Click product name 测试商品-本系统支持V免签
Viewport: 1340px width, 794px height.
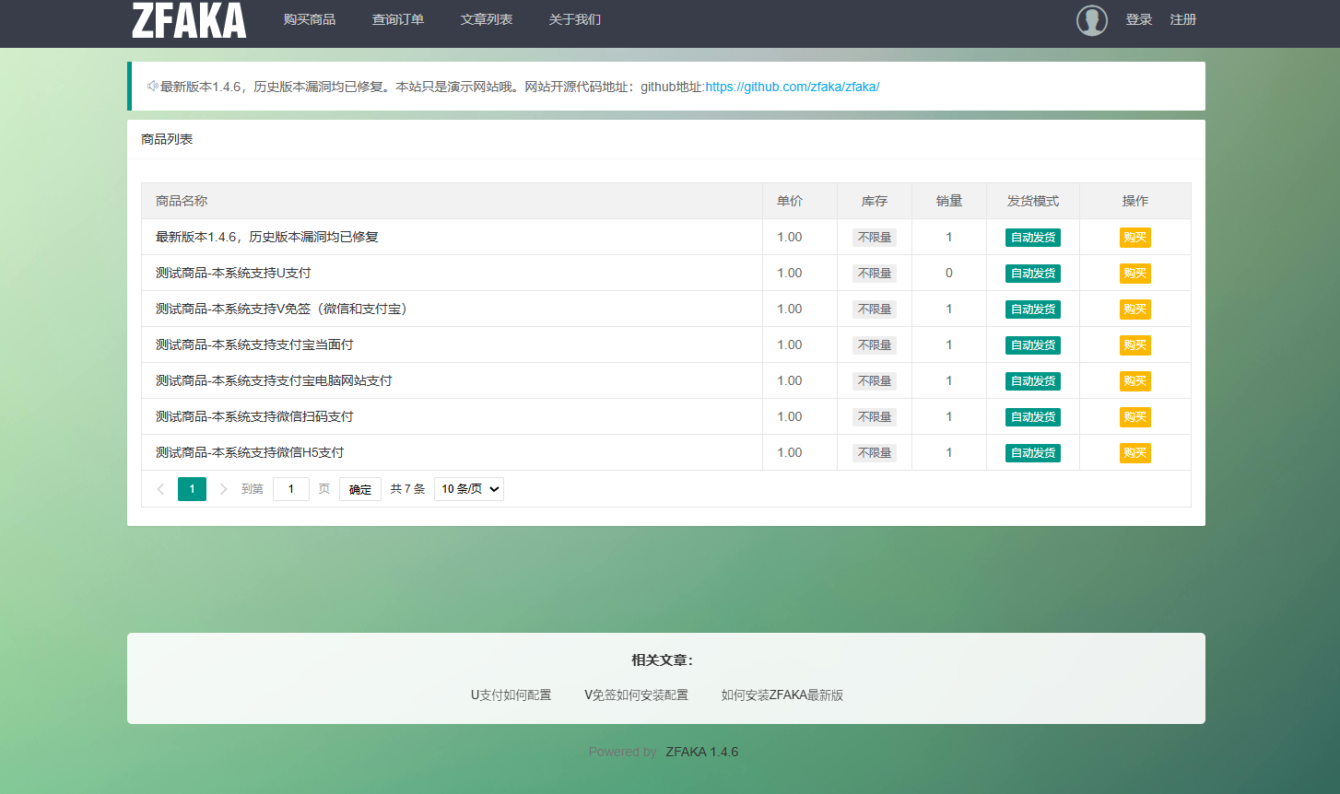(281, 309)
